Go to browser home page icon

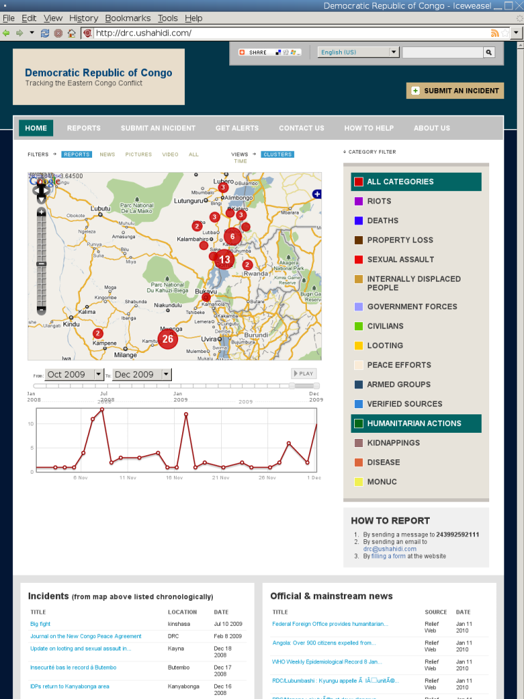pyautogui.click(x=71, y=33)
